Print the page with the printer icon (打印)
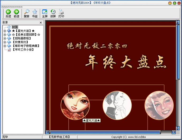 pos(61,12)
